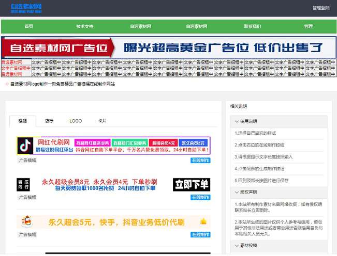Click 在线制作 under the QQ penguin banner
This screenshot has height=256, width=337.
(200, 235)
